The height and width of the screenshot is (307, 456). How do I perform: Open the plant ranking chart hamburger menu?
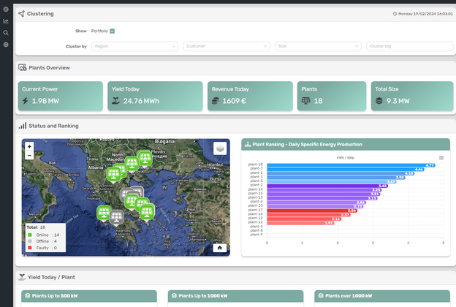tap(441, 158)
